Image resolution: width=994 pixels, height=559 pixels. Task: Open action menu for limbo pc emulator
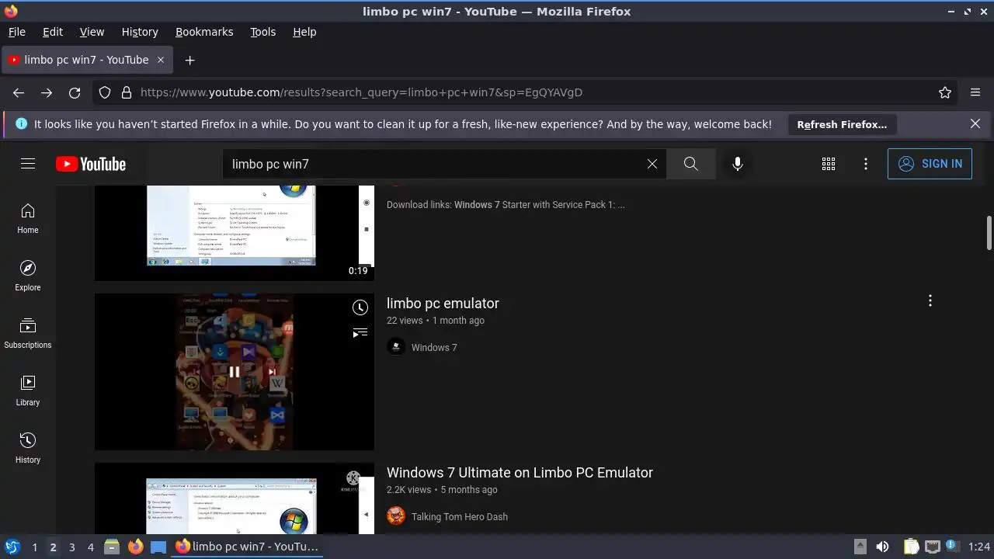(x=930, y=301)
